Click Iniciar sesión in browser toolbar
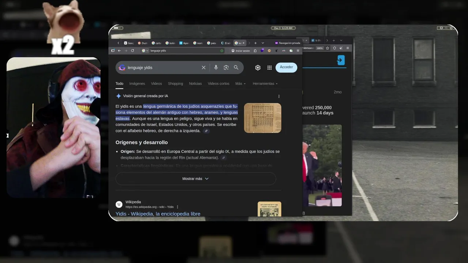The height and width of the screenshot is (263, 468). coord(241,51)
